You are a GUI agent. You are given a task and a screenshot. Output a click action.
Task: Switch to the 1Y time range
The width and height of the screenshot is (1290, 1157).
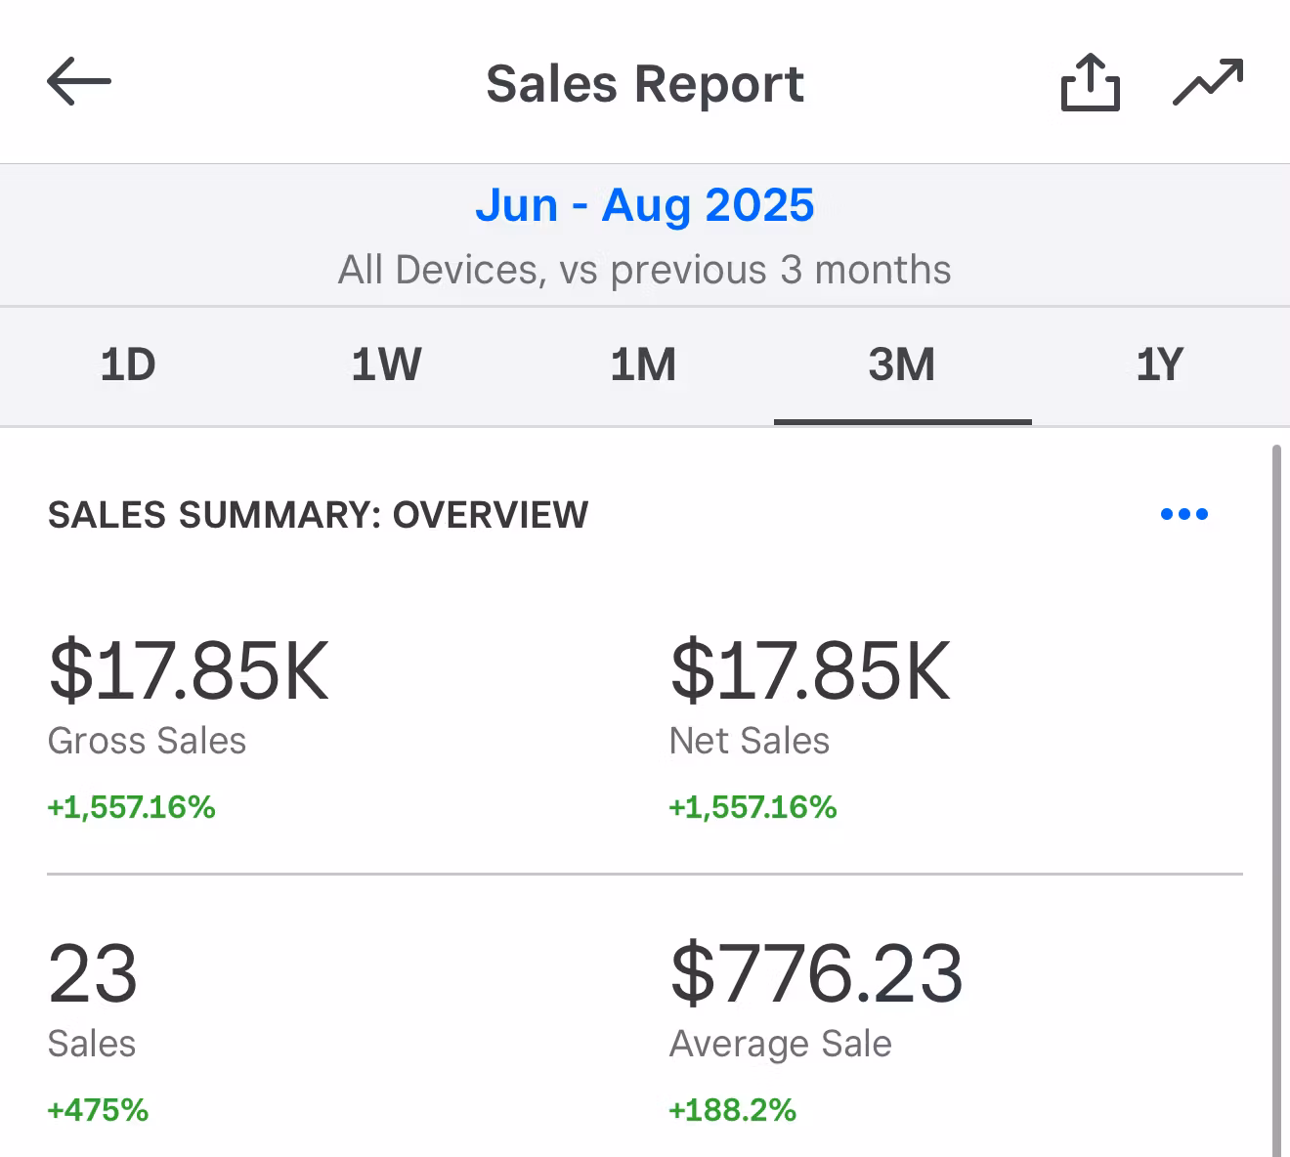[1159, 365]
